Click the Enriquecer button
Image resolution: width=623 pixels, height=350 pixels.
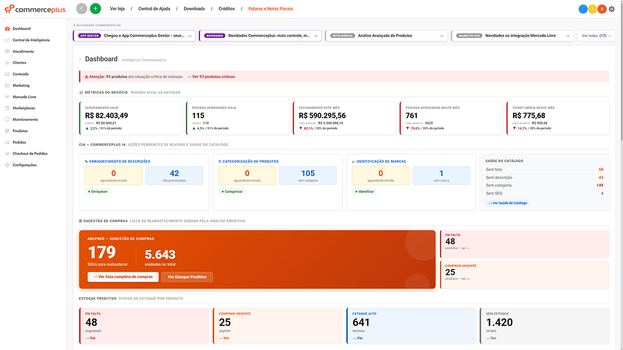[x=98, y=191]
